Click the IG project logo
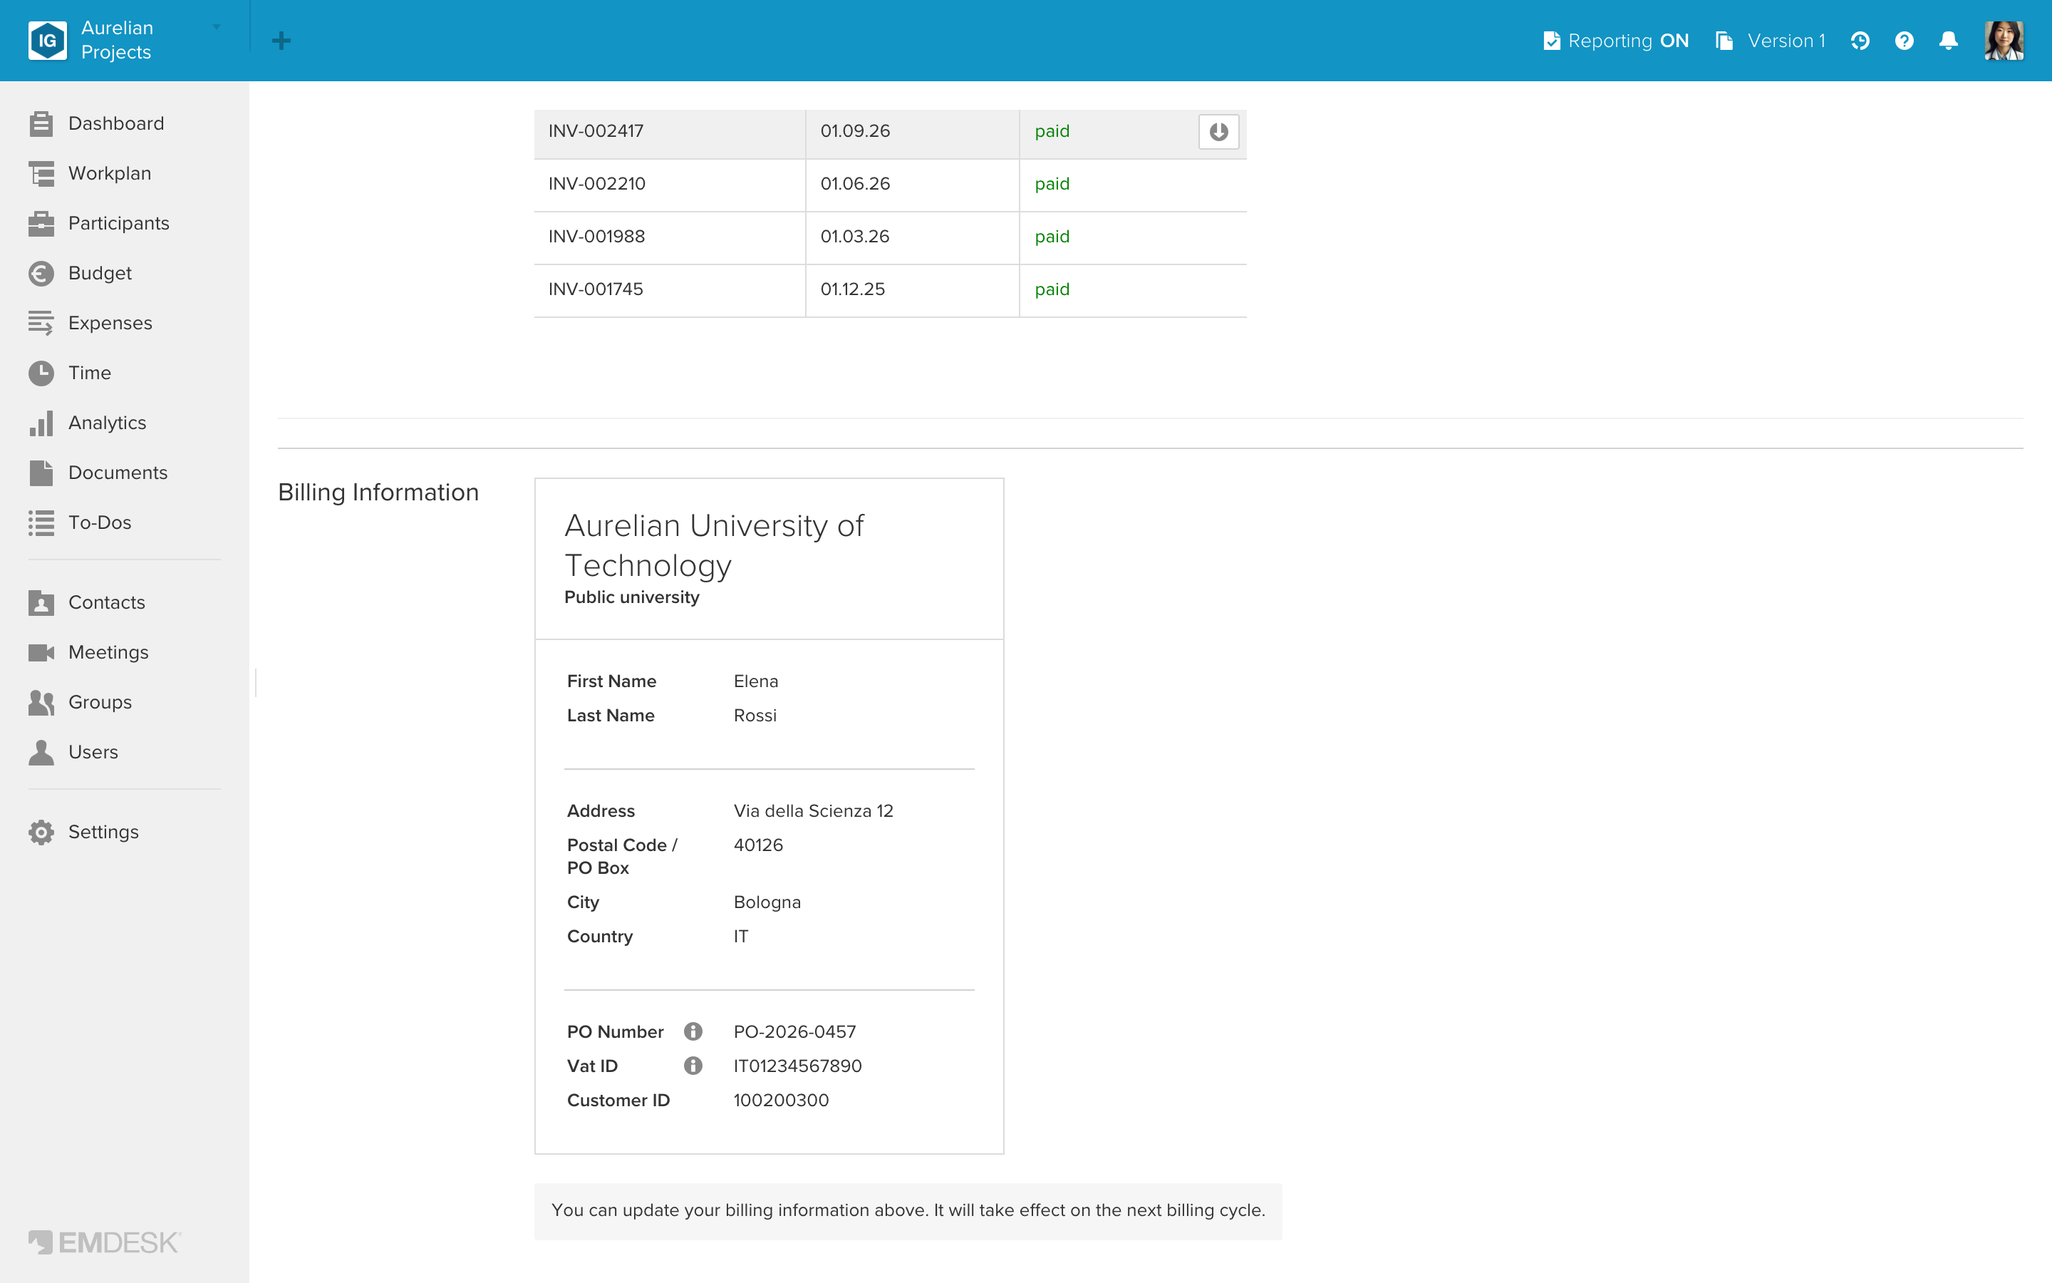The height and width of the screenshot is (1283, 2052). 48,41
